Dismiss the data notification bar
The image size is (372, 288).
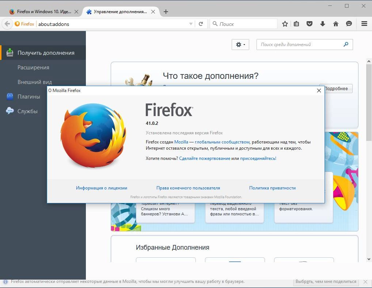tap(365, 281)
